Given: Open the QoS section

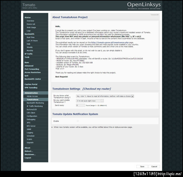Looking at the screenshot, I should [x=26, y=76].
